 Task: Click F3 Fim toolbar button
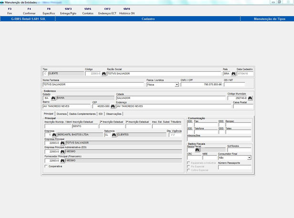pyautogui.click(x=10, y=11)
